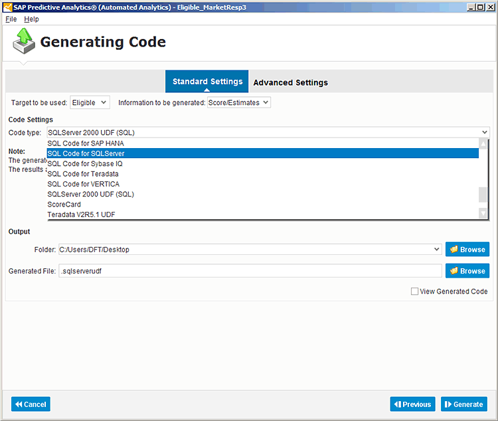The image size is (498, 421).
Task: Select SQLServer 2000 UDF (SQL) list entry
Action: [x=263, y=194]
